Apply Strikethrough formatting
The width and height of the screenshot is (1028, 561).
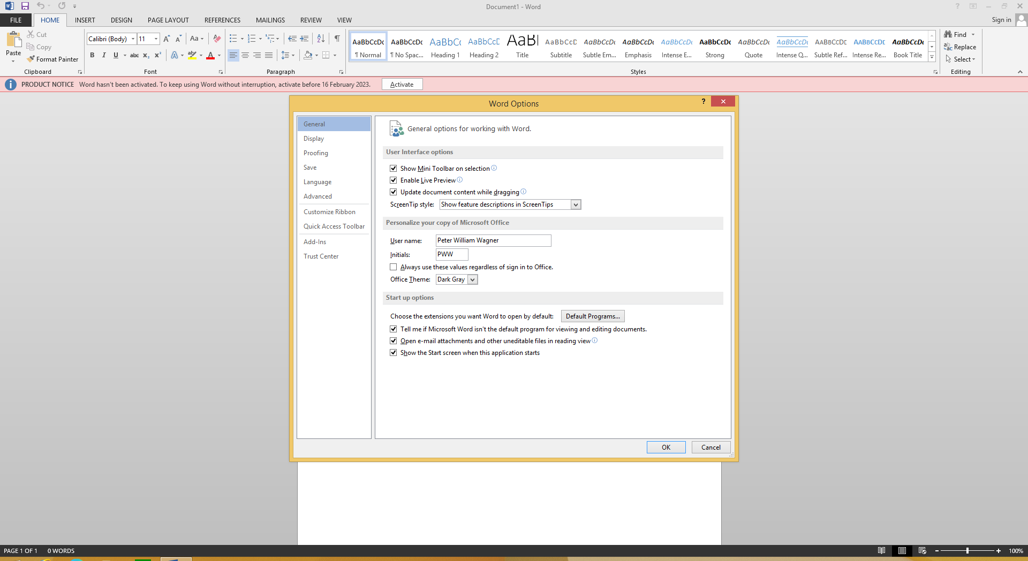(134, 55)
